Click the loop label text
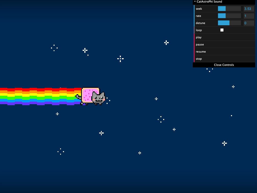257x193 pixels. [x=199, y=30]
